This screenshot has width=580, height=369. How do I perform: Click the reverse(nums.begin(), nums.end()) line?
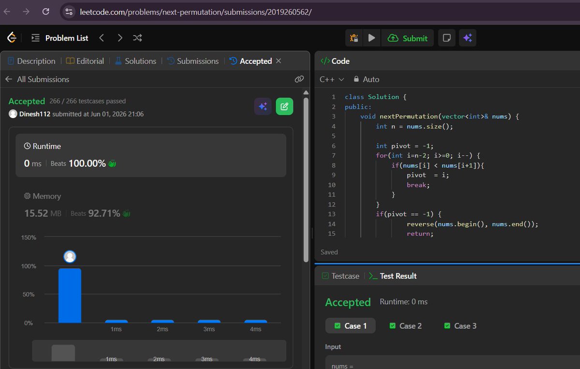coord(472,224)
